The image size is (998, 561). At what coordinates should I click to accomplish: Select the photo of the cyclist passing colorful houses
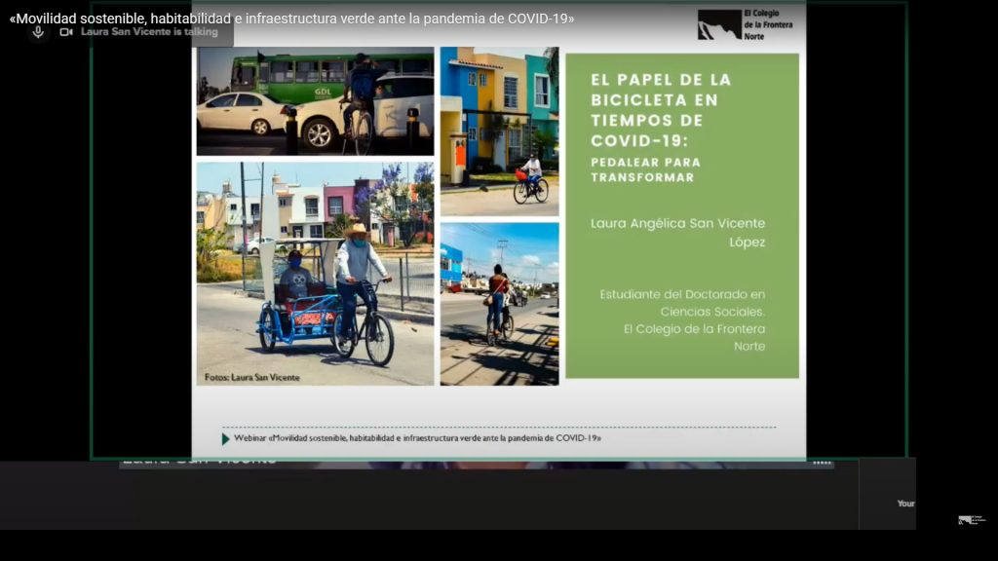point(500,131)
